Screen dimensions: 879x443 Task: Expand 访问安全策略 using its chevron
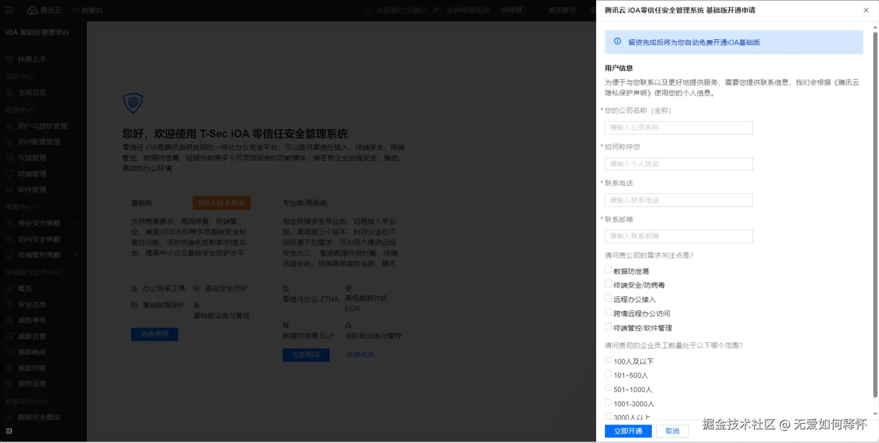coord(76,239)
